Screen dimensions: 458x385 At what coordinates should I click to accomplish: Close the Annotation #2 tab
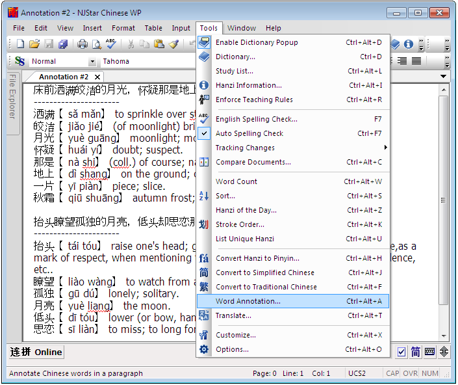pos(97,77)
